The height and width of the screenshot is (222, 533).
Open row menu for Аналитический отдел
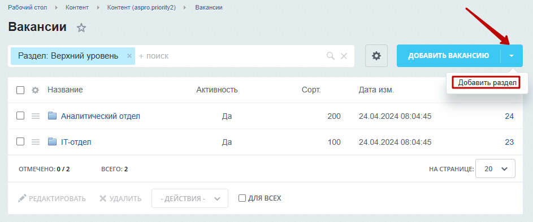tap(36, 116)
